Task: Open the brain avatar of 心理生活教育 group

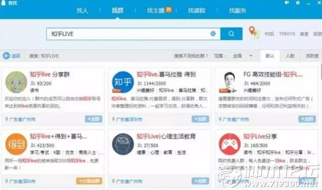Action: [123, 144]
